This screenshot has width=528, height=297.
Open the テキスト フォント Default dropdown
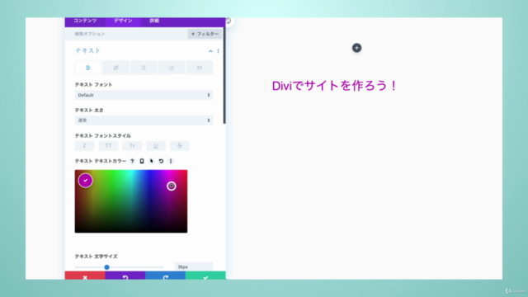click(x=144, y=95)
